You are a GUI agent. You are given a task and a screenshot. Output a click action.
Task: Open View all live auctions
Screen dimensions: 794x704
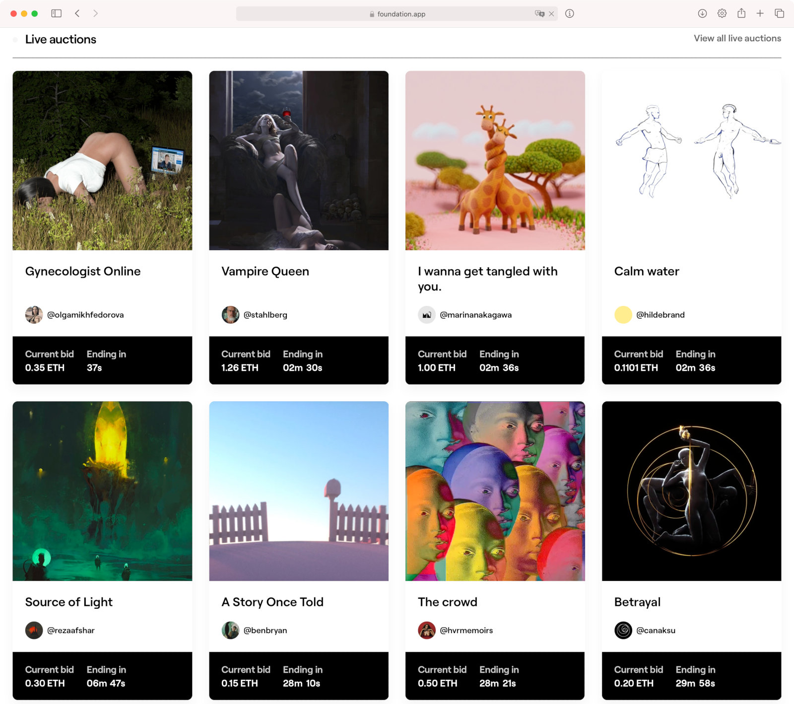coord(737,38)
